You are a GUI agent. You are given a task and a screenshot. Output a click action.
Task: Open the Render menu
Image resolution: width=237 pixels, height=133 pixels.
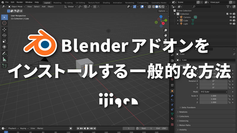(20, 2)
